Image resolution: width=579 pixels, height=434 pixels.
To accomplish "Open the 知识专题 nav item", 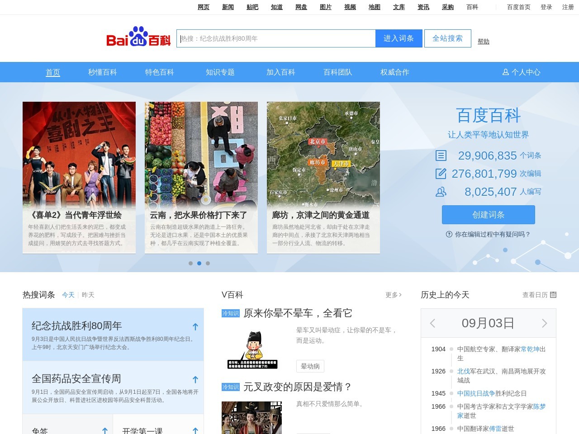I will coord(220,72).
